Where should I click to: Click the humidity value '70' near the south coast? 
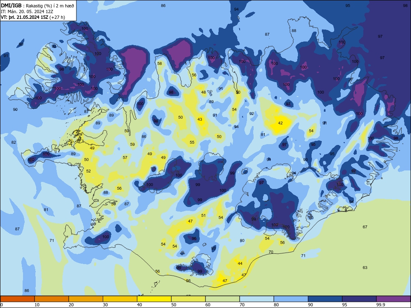pos(271,252)
